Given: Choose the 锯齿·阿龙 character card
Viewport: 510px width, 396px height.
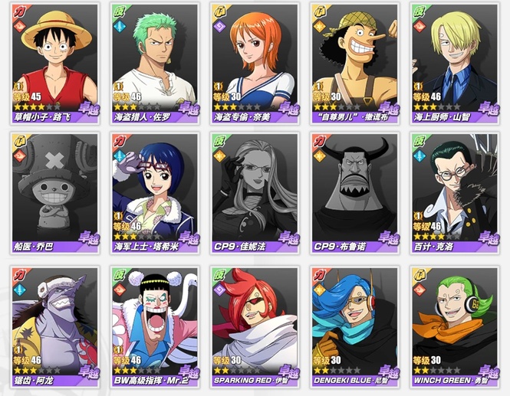Looking at the screenshot, I should (55, 327).
